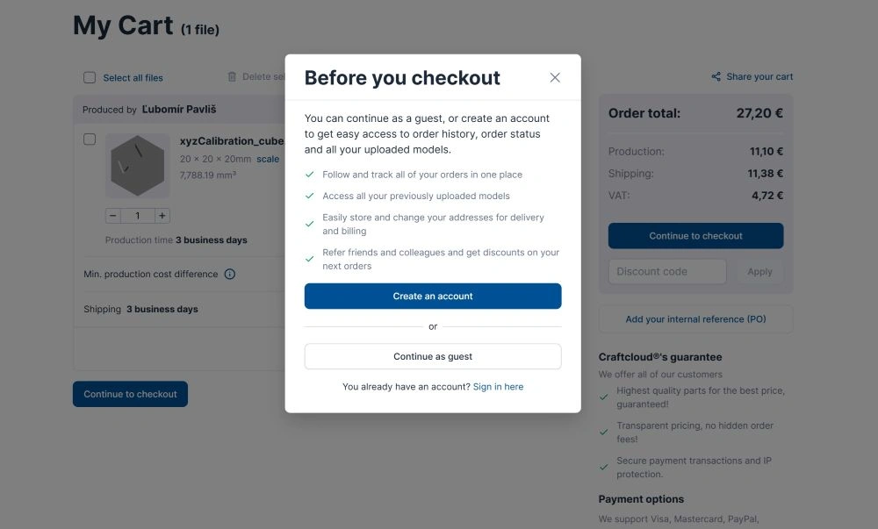Viewport: 878px width, 529px height.
Task: Close the Before you checkout dialog
Action: point(555,77)
